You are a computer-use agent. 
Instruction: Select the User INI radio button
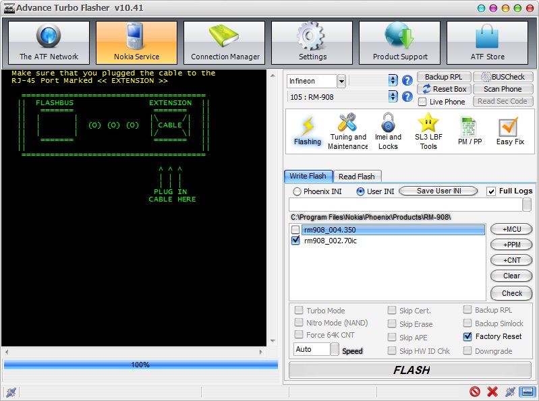[x=360, y=191]
